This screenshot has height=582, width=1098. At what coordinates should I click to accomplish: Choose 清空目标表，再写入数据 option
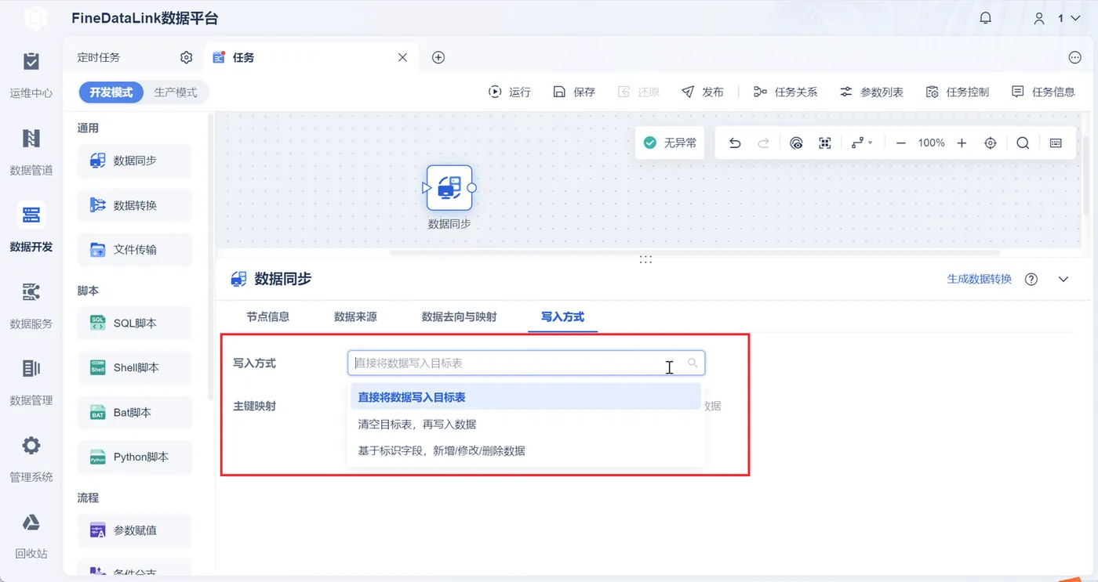click(x=417, y=424)
